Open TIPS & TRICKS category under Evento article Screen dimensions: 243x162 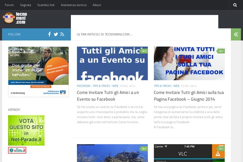(101, 86)
